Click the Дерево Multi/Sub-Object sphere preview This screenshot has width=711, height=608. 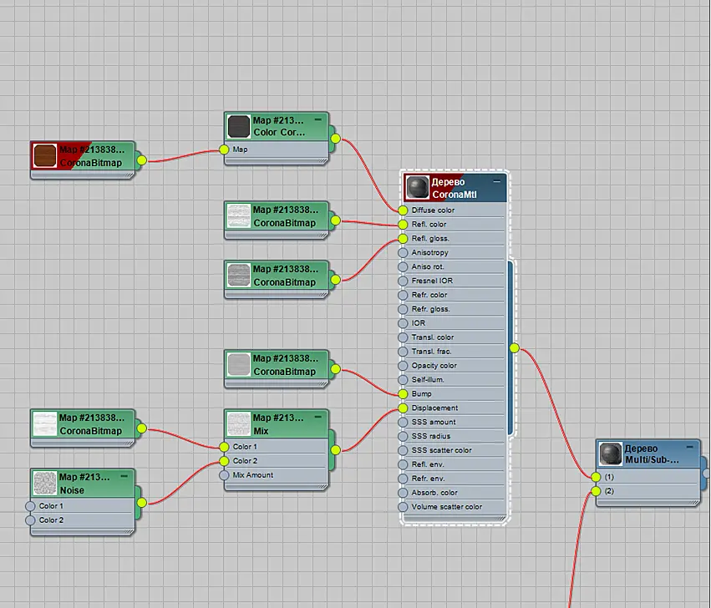pyautogui.click(x=611, y=454)
